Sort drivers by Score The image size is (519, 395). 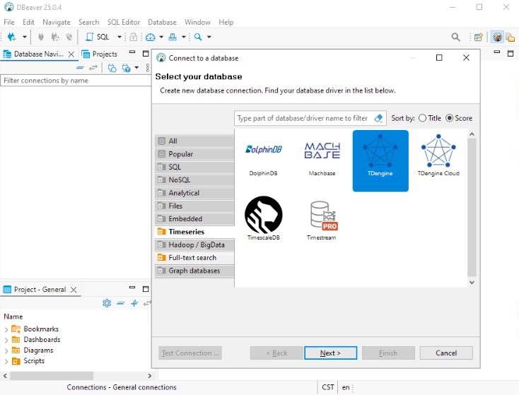click(x=459, y=118)
